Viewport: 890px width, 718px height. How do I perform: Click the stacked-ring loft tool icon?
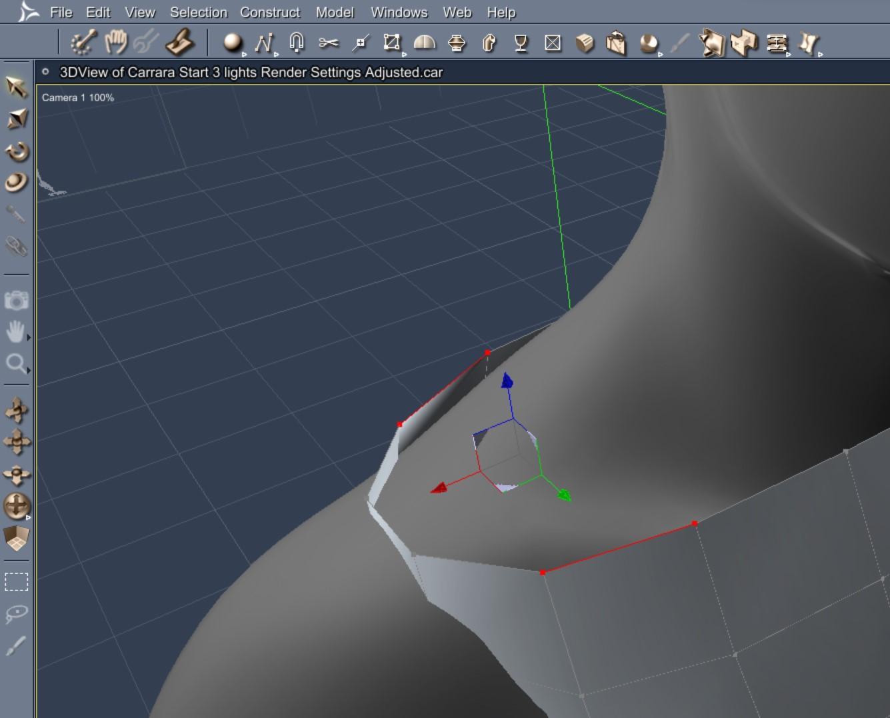pos(457,43)
